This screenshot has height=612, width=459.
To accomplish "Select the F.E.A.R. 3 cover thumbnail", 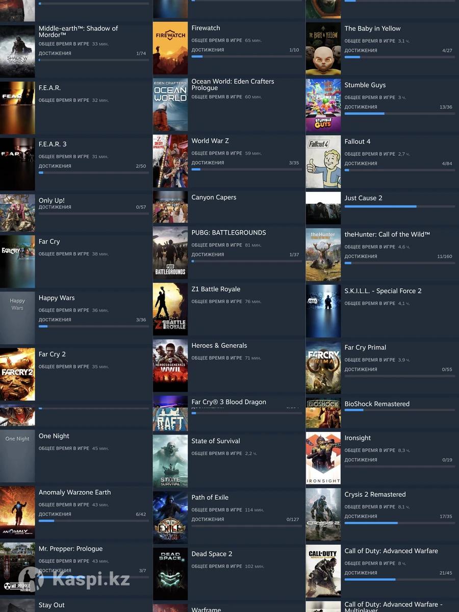I will point(17,164).
